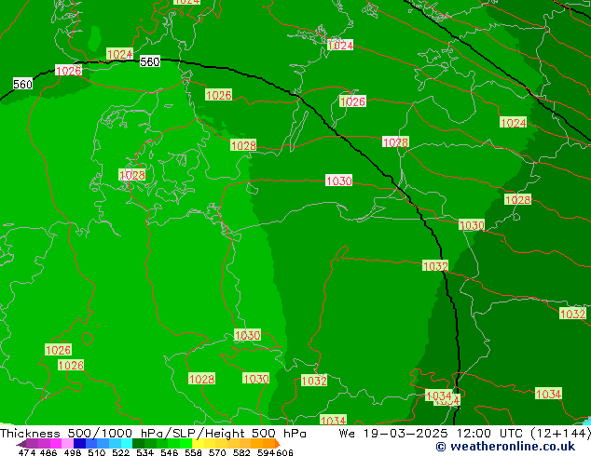This screenshot has width=591, height=456.
Task: Click legend value 522
Action: click(120, 452)
